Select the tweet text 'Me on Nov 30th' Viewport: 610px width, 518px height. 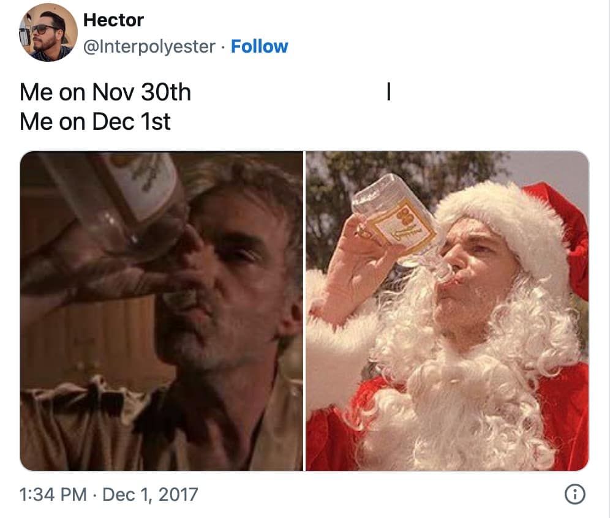[x=105, y=92]
